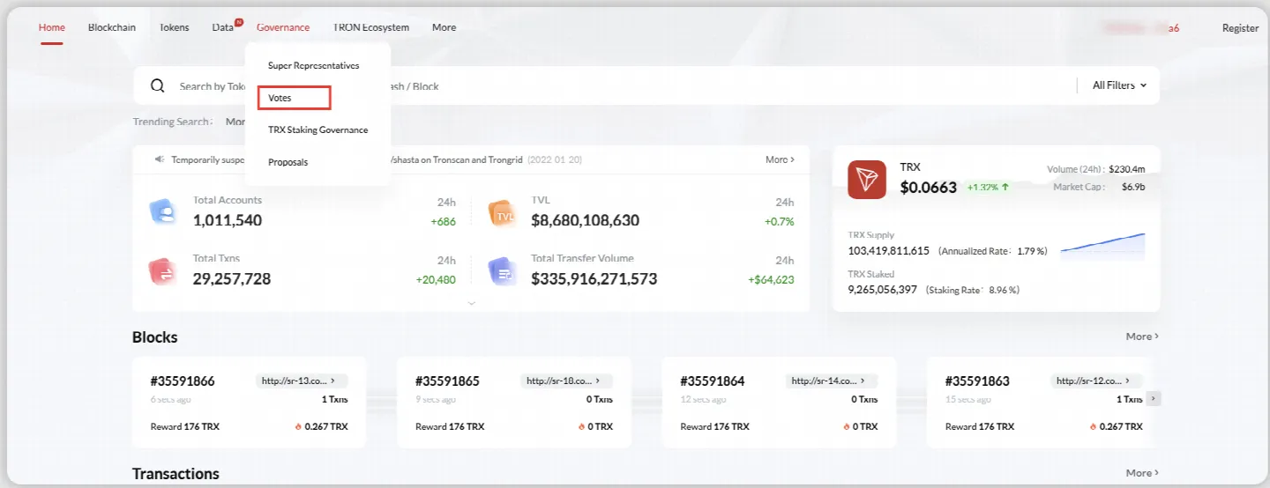Click the orange TVL icon
The height and width of the screenshot is (488, 1270).
503,212
